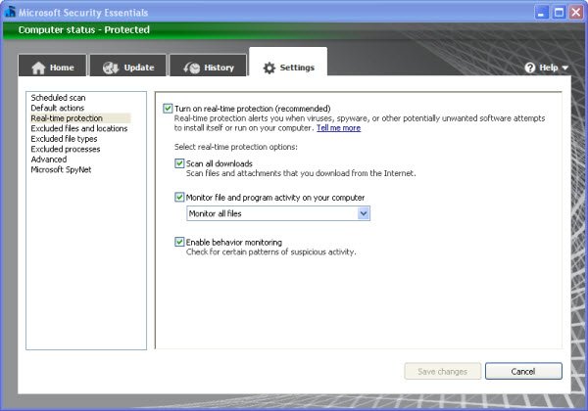Screen dimensions: 588x411
Task: Toggle Monitor file and program activity checkbox
Action: (179, 198)
